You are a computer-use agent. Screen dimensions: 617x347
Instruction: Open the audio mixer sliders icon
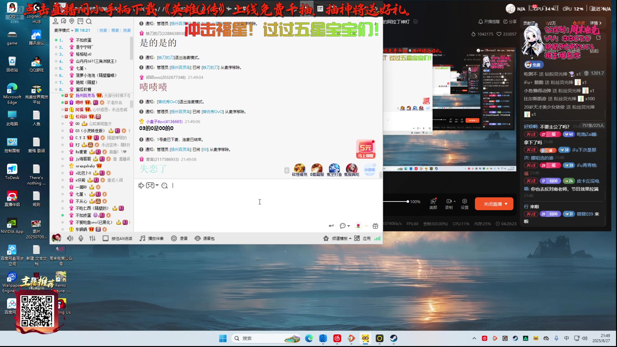point(93,238)
